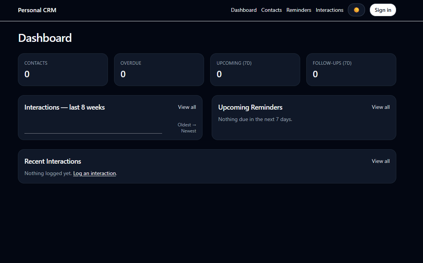This screenshot has width=423, height=263.
Task: Open Contacts in the top navigation
Action: click(x=271, y=10)
